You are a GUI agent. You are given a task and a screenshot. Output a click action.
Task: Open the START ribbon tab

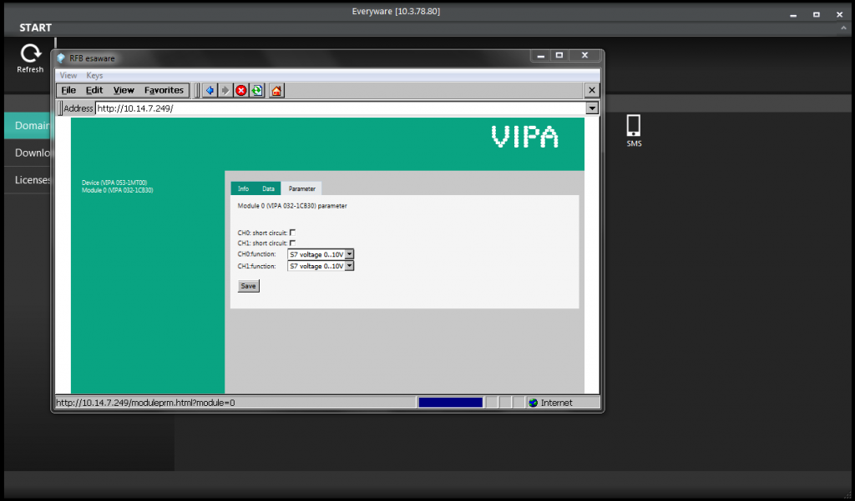tap(35, 28)
